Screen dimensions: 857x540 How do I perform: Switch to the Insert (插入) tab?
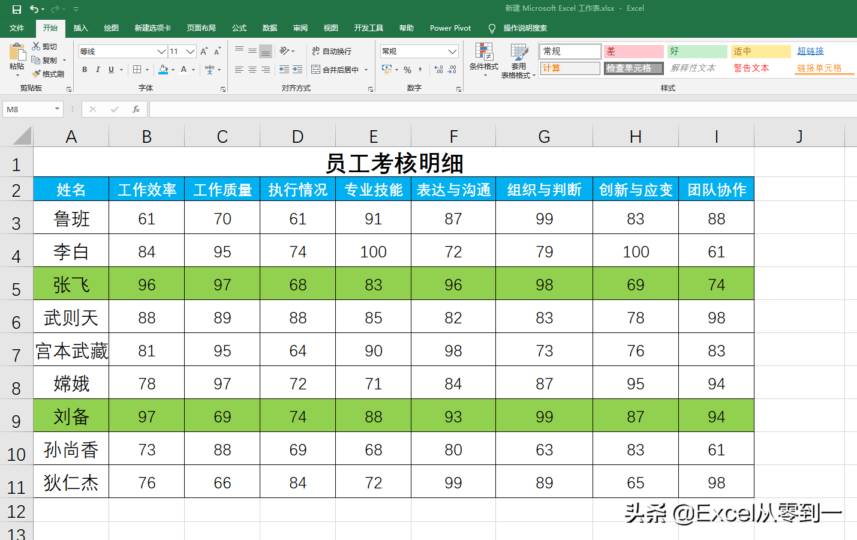coord(80,28)
